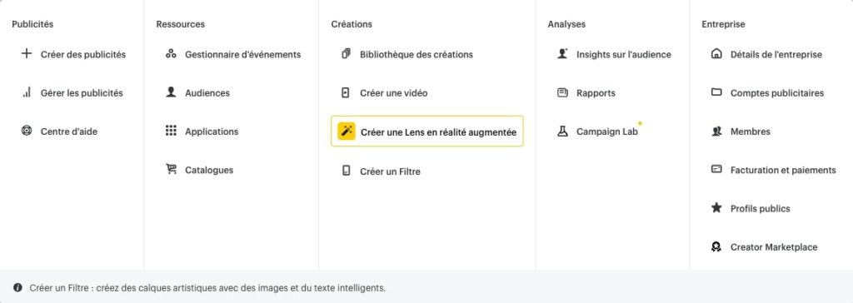Click the grid icon beside Applications
Viewport: 853px width, 303px height.
171,131
